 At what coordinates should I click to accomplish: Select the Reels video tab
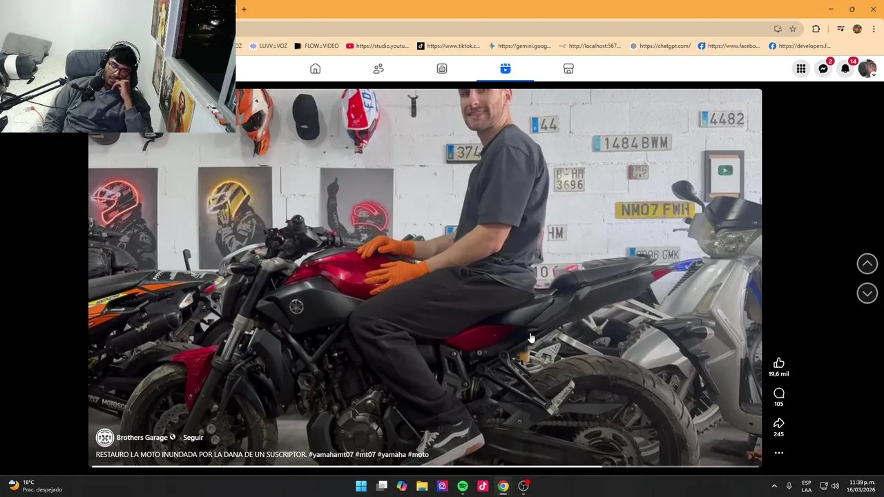coord(506,68)
